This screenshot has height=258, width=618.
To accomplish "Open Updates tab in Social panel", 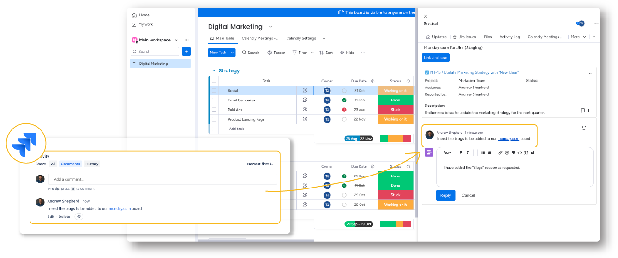I will coord(436,37).
